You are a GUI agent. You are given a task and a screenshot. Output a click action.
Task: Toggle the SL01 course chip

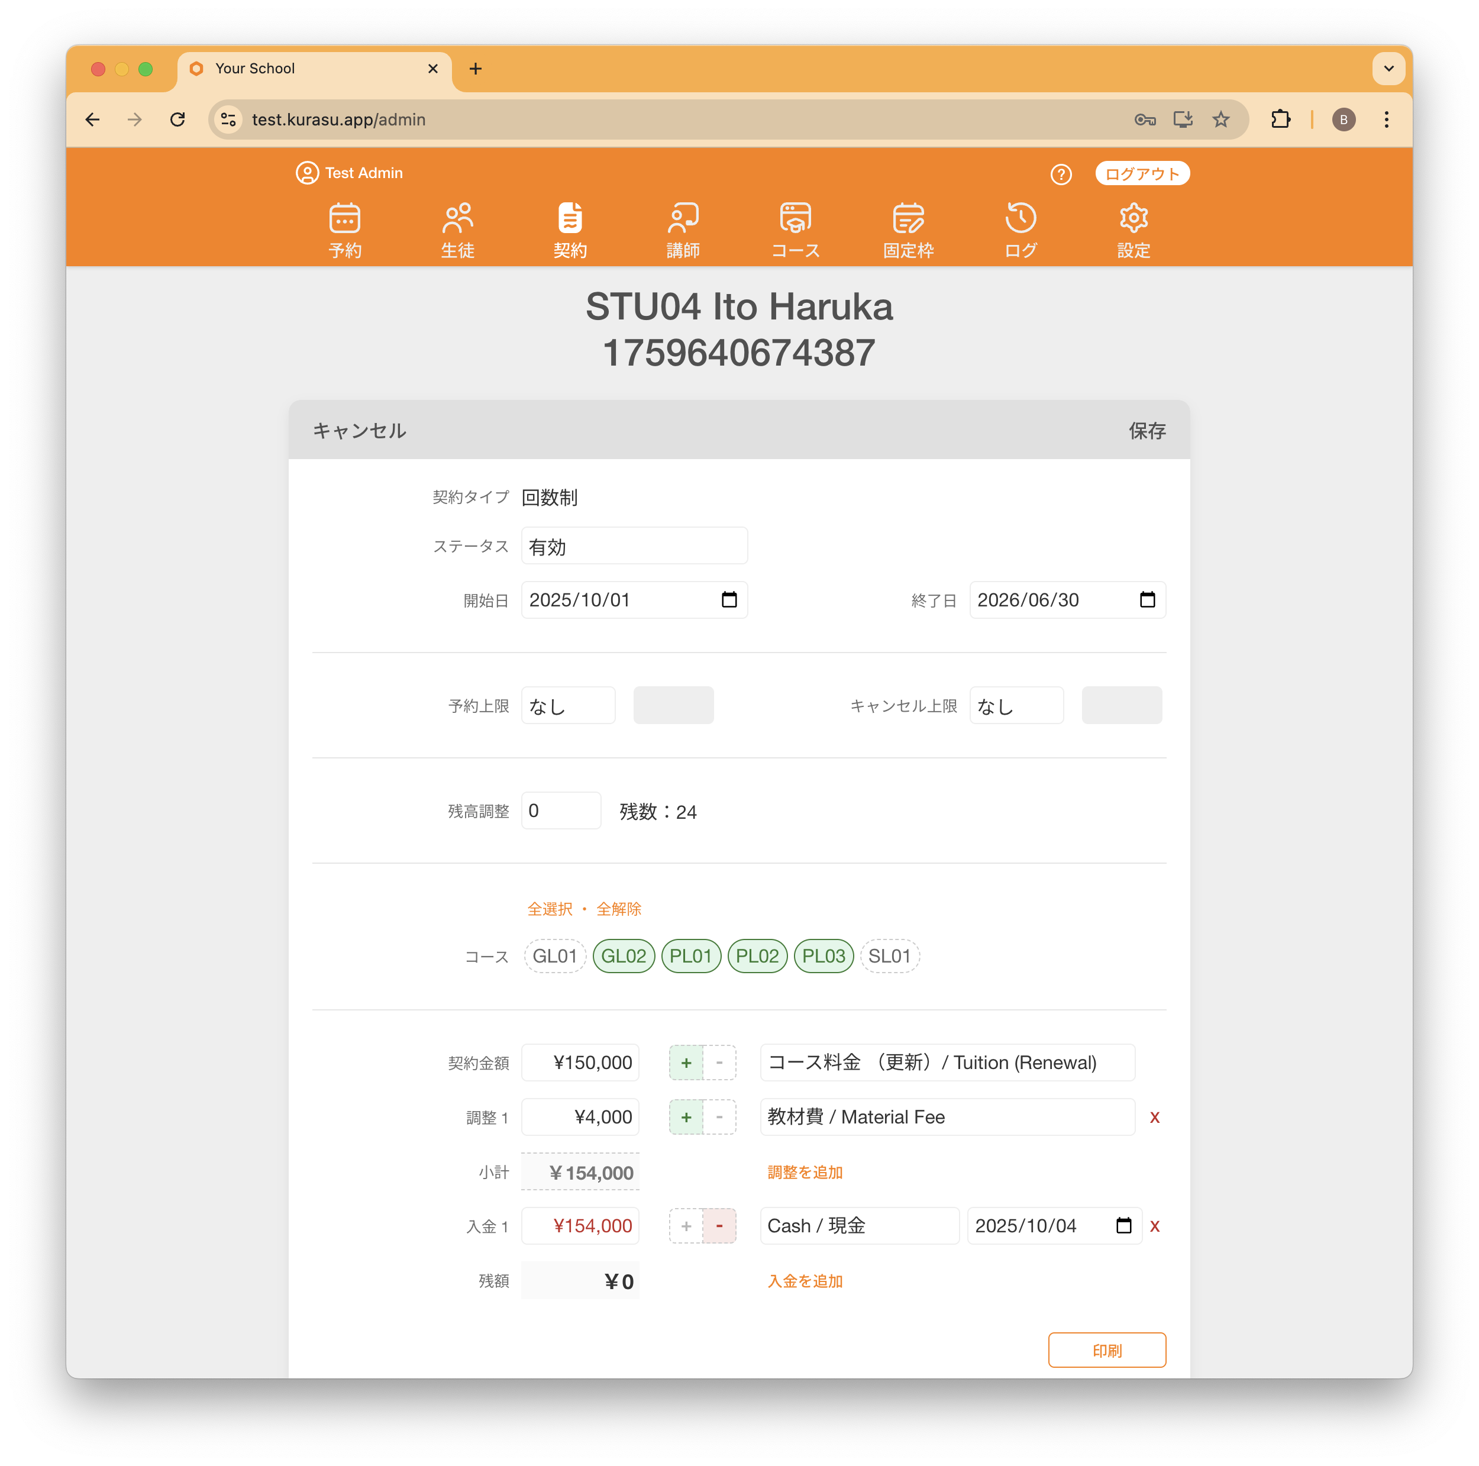point(889,956)
